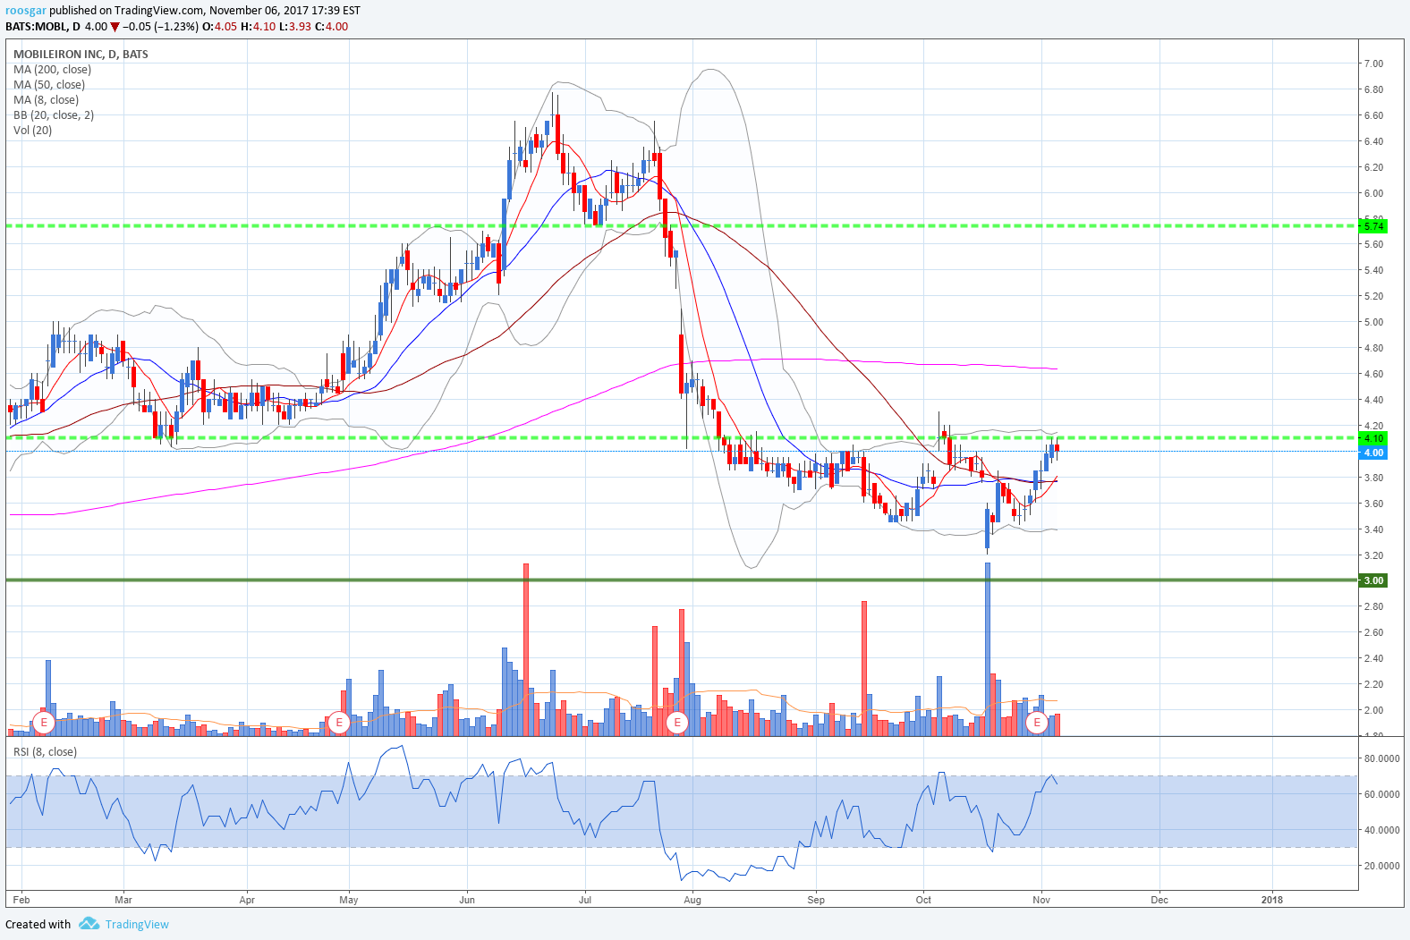The height and width of the screenshot is (940, 1410).
Task: Select the RSI (8, close) pane label
Action: pos(45,752)
